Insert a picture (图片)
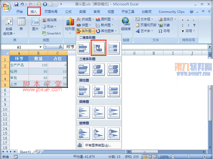Image resolution: width=213 pixels, height=159 pixels. click(x=35, y=24)
